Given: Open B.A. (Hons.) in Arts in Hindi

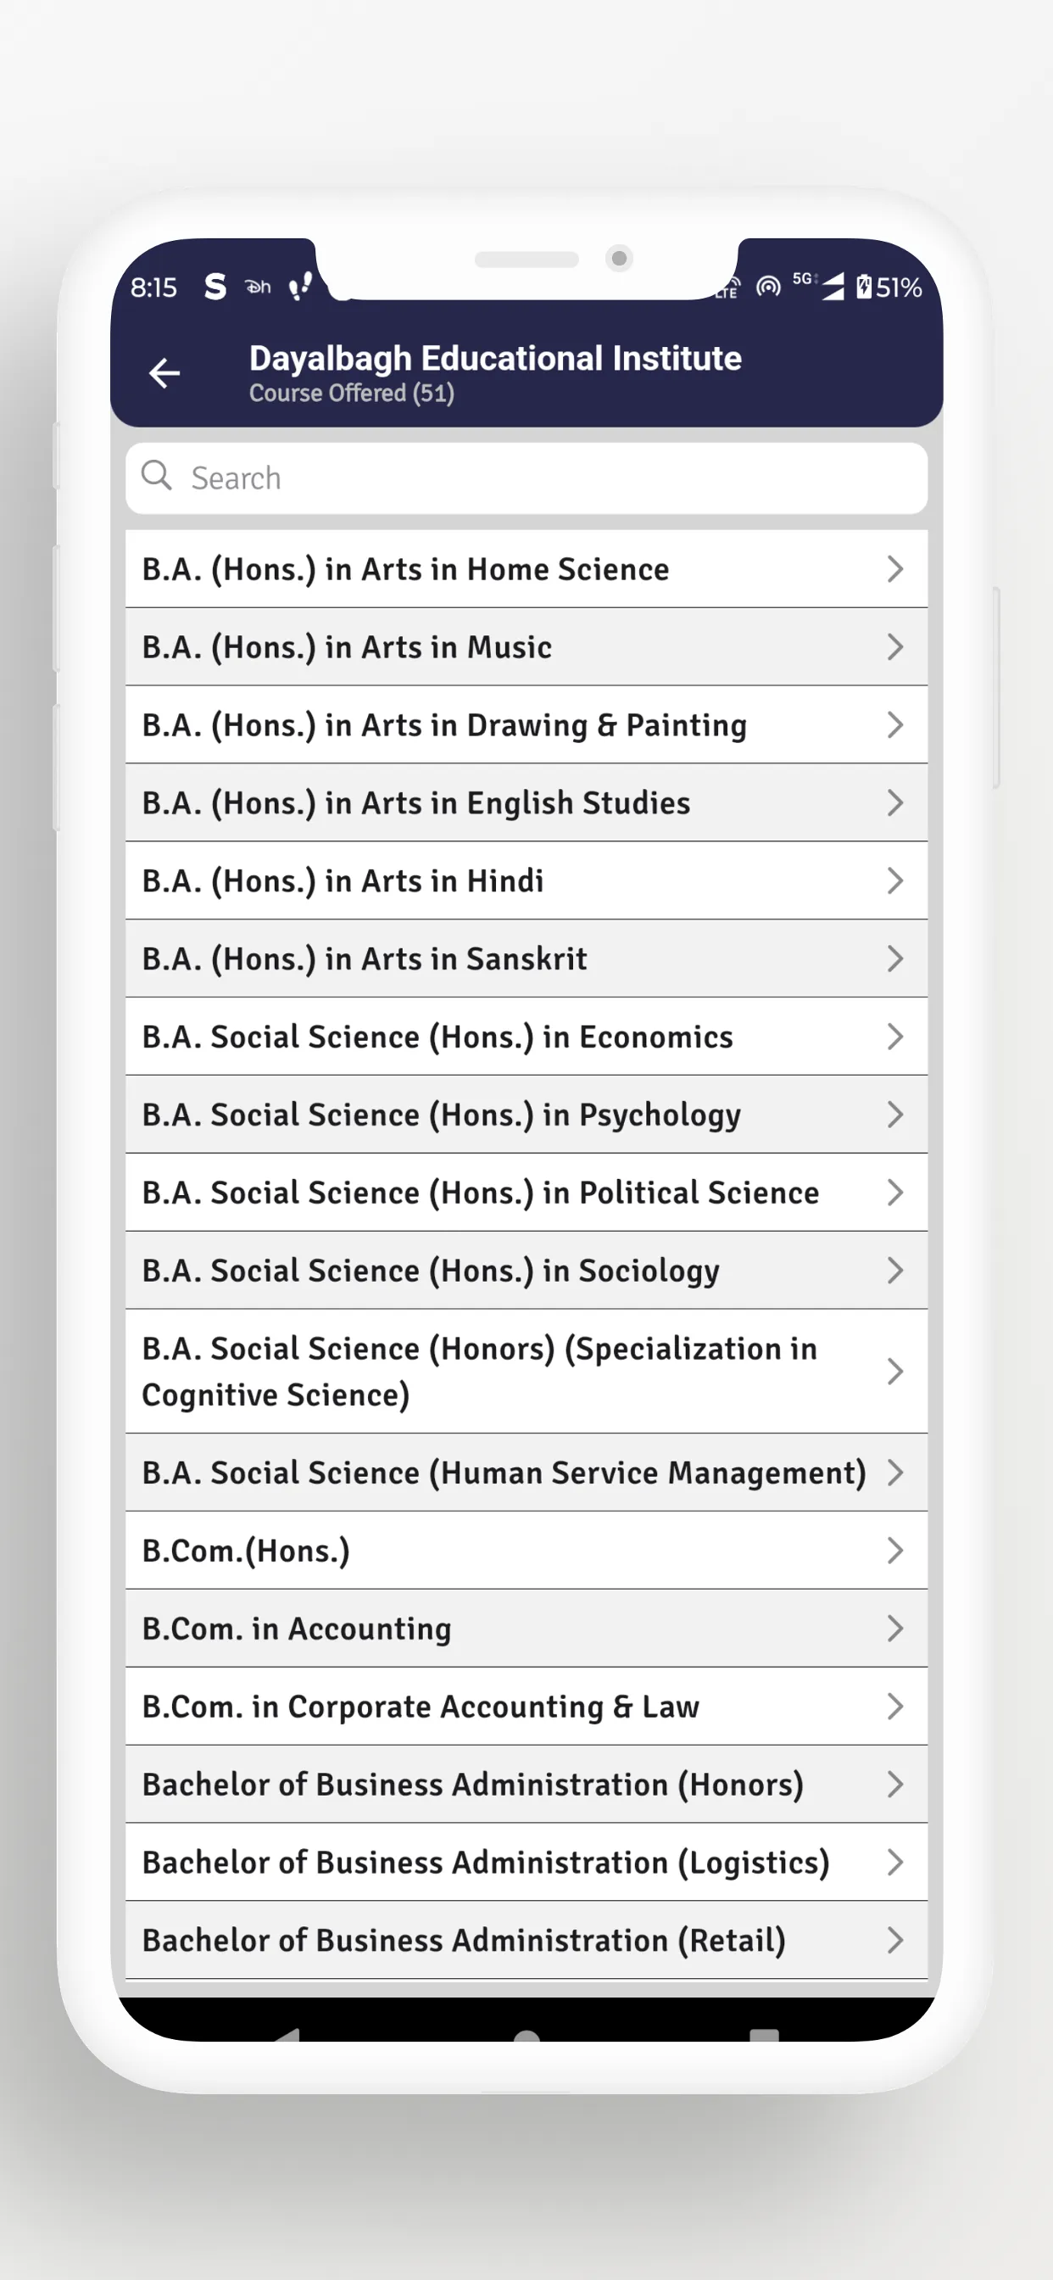Looking at the screenshot, I should pos(526,880).
